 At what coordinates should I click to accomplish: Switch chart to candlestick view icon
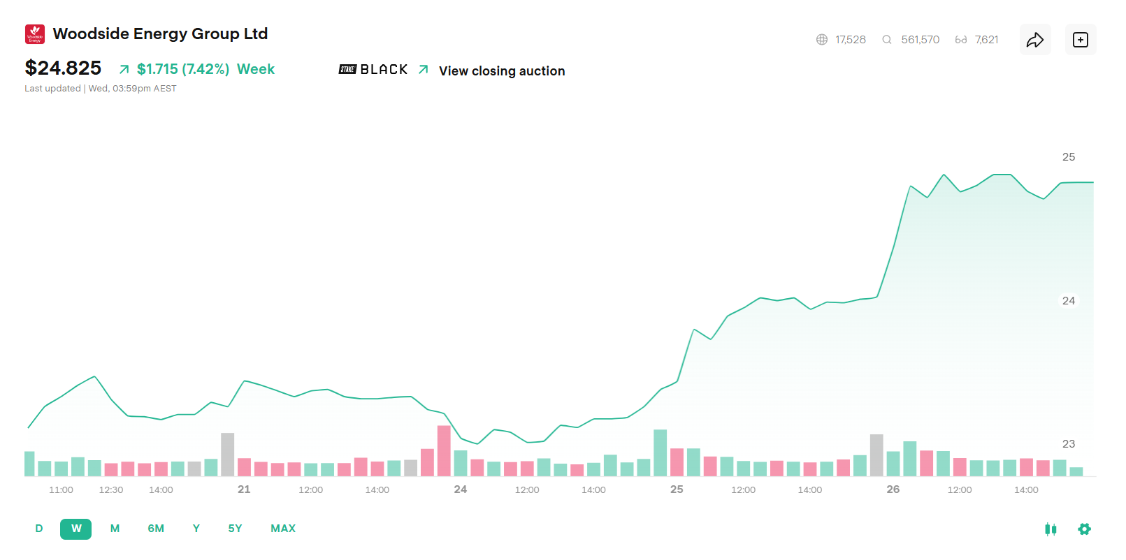[1051, 529]
